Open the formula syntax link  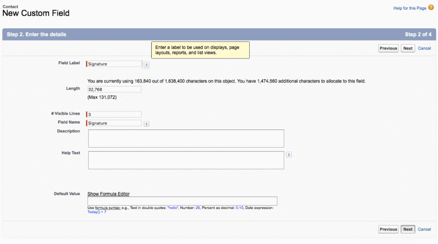[108, 208]
